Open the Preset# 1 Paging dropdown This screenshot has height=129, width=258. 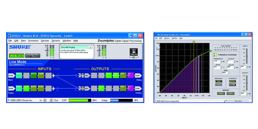tap(90, 47)
